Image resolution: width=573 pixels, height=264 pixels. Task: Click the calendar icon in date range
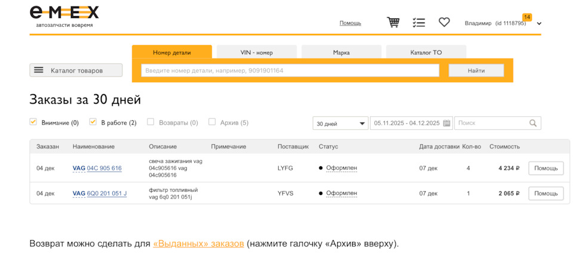pos(446,123)
